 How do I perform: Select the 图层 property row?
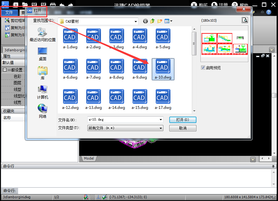[13, 83]
